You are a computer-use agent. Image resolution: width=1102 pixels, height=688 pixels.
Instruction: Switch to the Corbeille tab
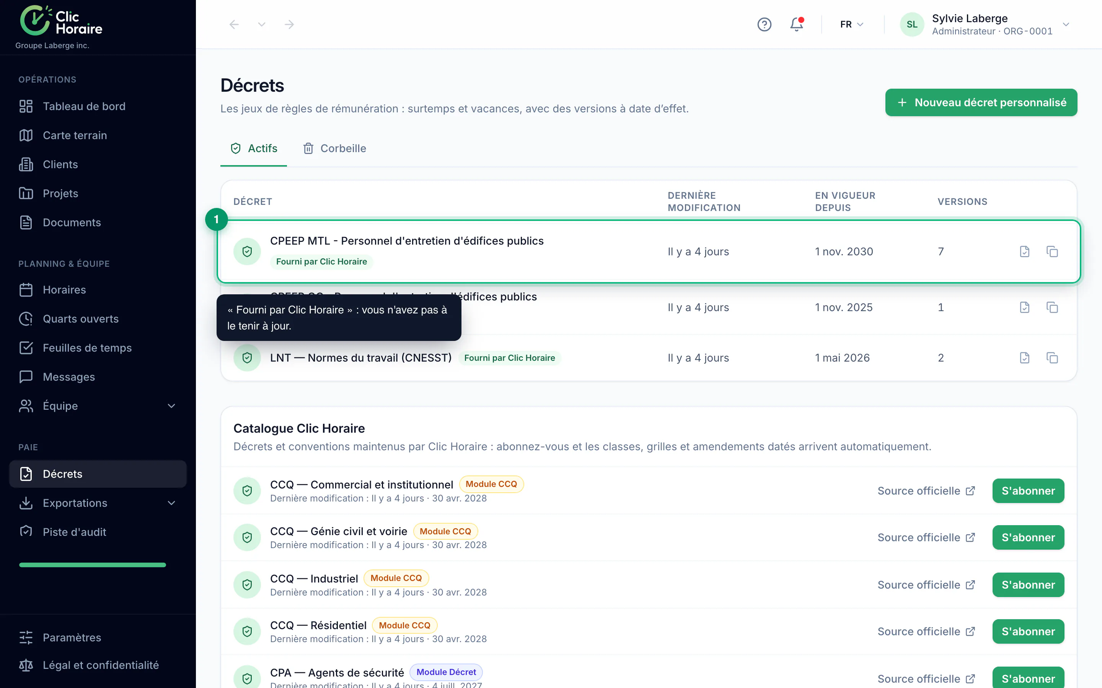click(x=334, y=148)
